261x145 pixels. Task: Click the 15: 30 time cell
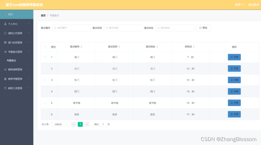click(x=190, y=103)
